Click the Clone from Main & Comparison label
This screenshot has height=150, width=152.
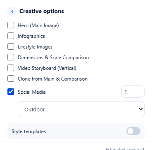coord(52,79)
